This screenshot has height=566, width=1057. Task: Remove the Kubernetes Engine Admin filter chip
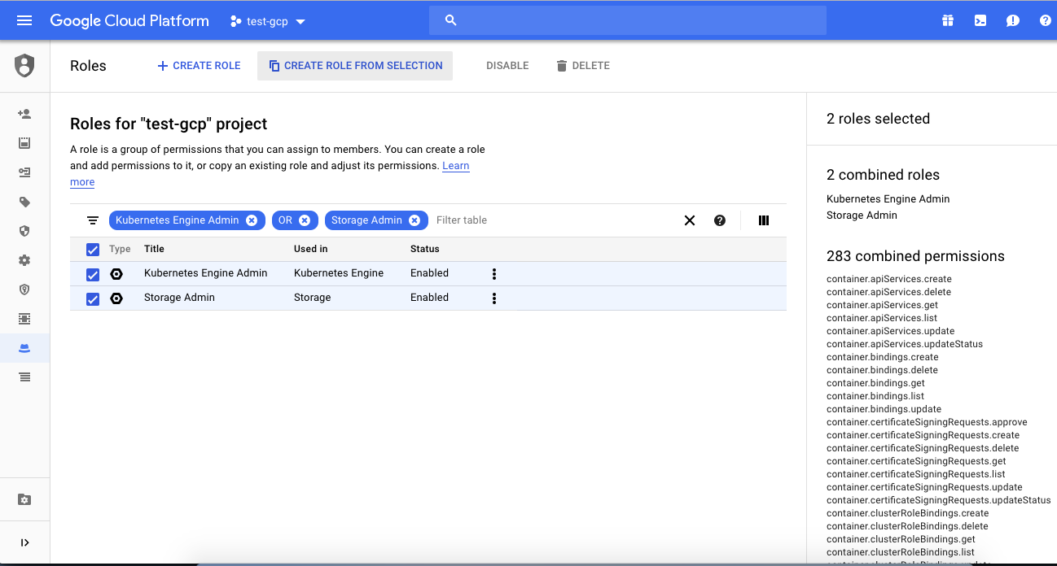[252, 220]
